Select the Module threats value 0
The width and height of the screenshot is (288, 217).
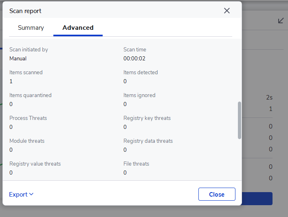point(11,150)
